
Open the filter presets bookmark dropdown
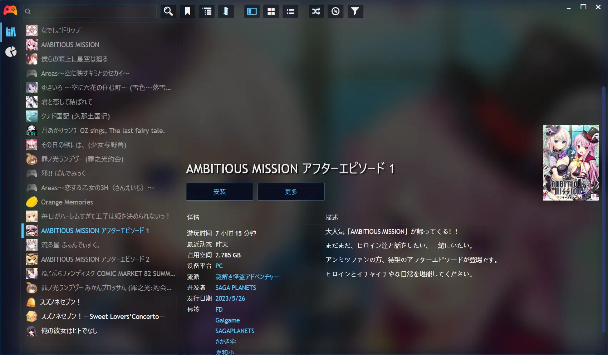tap(187, 11)
